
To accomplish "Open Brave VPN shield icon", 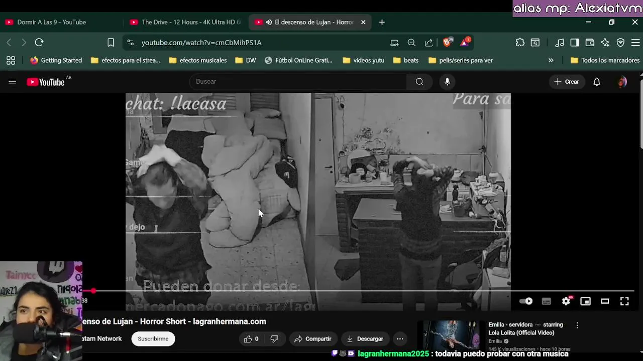I will pos(620,43).
